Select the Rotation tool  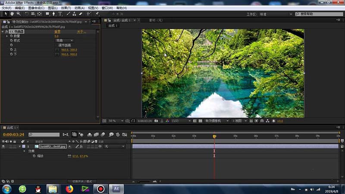pyautogui.click(x=27, y=14)
